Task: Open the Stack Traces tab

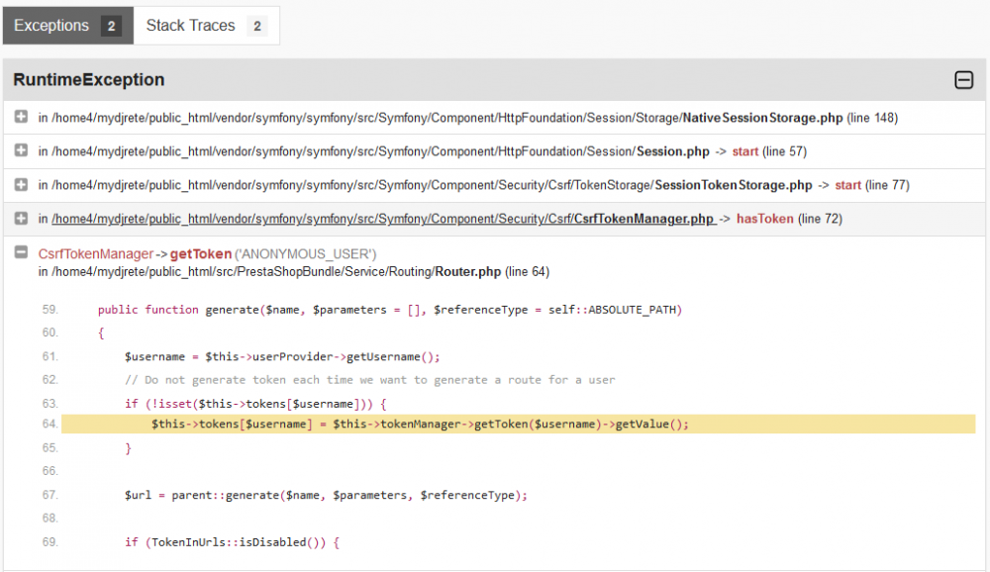Action: point(207,26)
